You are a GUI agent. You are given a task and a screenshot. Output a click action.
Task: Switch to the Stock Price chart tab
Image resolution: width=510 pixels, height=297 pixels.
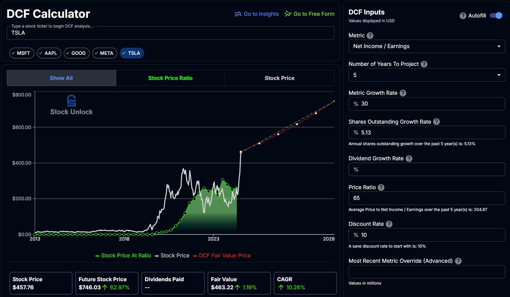coord(280,78)
